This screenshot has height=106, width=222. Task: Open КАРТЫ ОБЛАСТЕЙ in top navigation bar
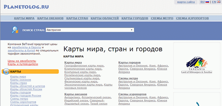pos(105,18)
